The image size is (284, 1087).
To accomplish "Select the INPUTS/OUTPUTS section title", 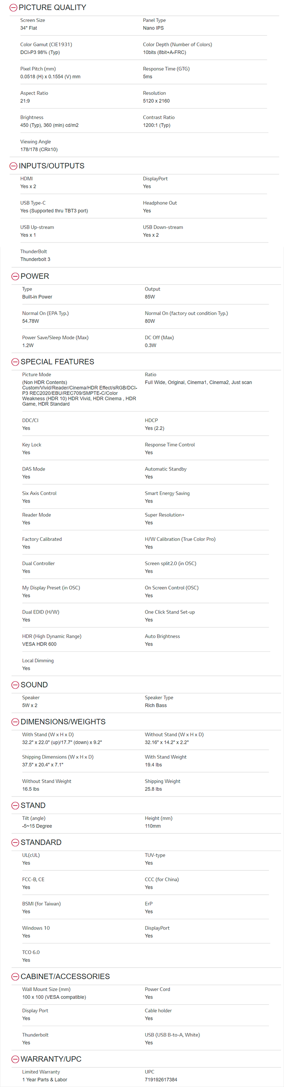I will pyautogui.click(x=52, y=166).
